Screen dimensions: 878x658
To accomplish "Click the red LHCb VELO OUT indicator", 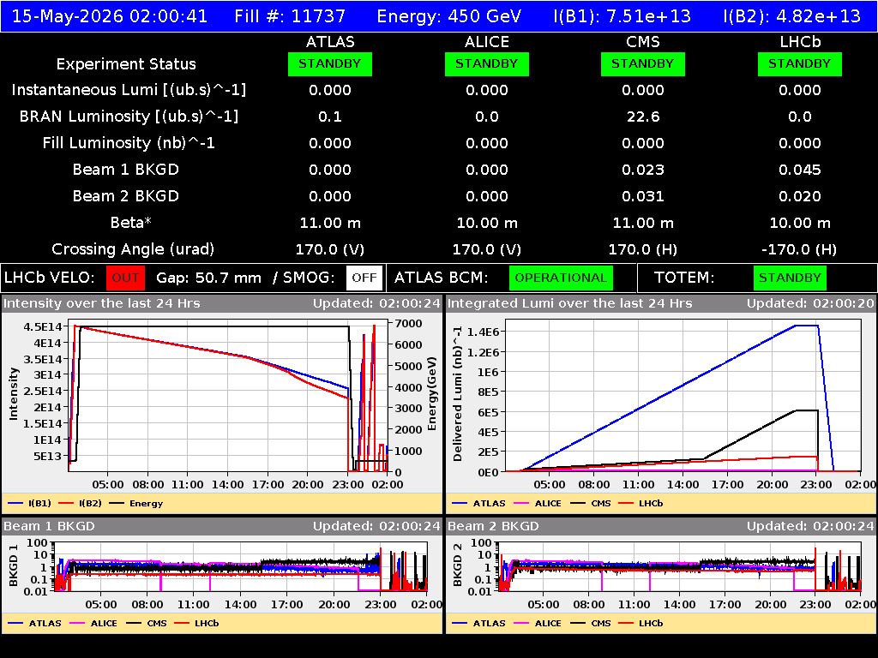I will (x=125, y=278).
